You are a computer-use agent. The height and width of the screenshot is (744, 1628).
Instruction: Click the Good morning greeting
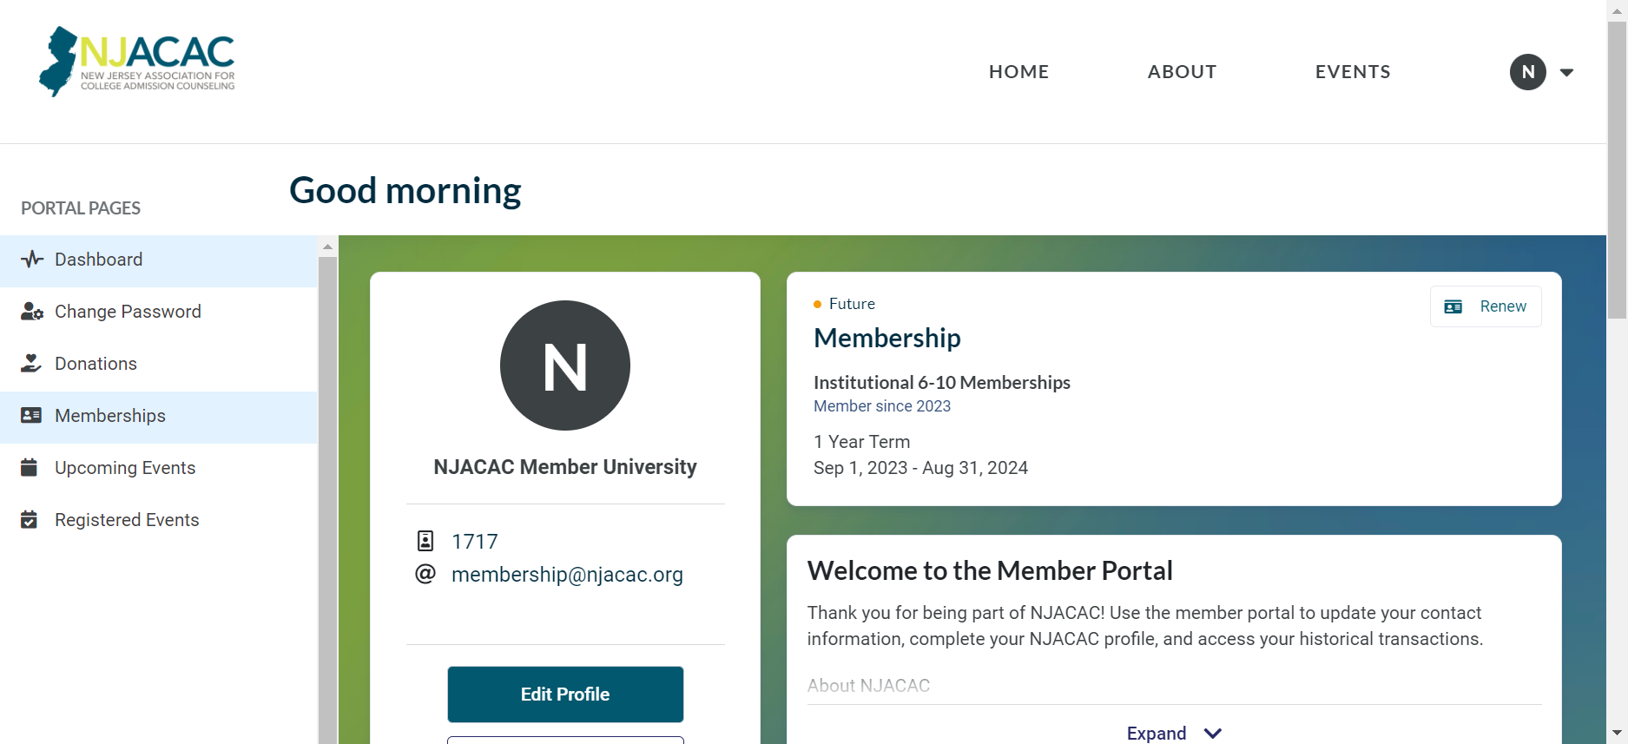coord(405,191)
